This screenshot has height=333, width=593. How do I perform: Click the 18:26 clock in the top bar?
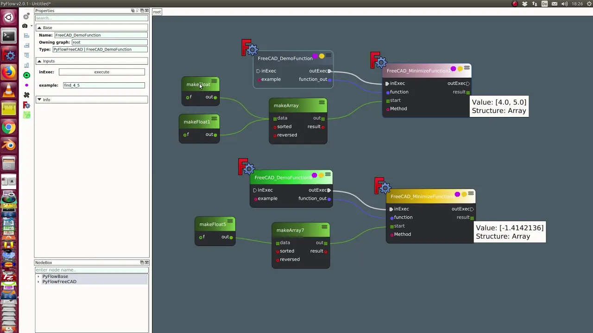pyautogui.click(x=577, y=4)
